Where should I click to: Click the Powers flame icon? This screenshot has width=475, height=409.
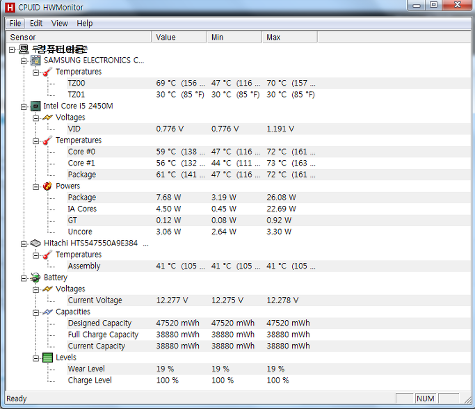[47, 186]
